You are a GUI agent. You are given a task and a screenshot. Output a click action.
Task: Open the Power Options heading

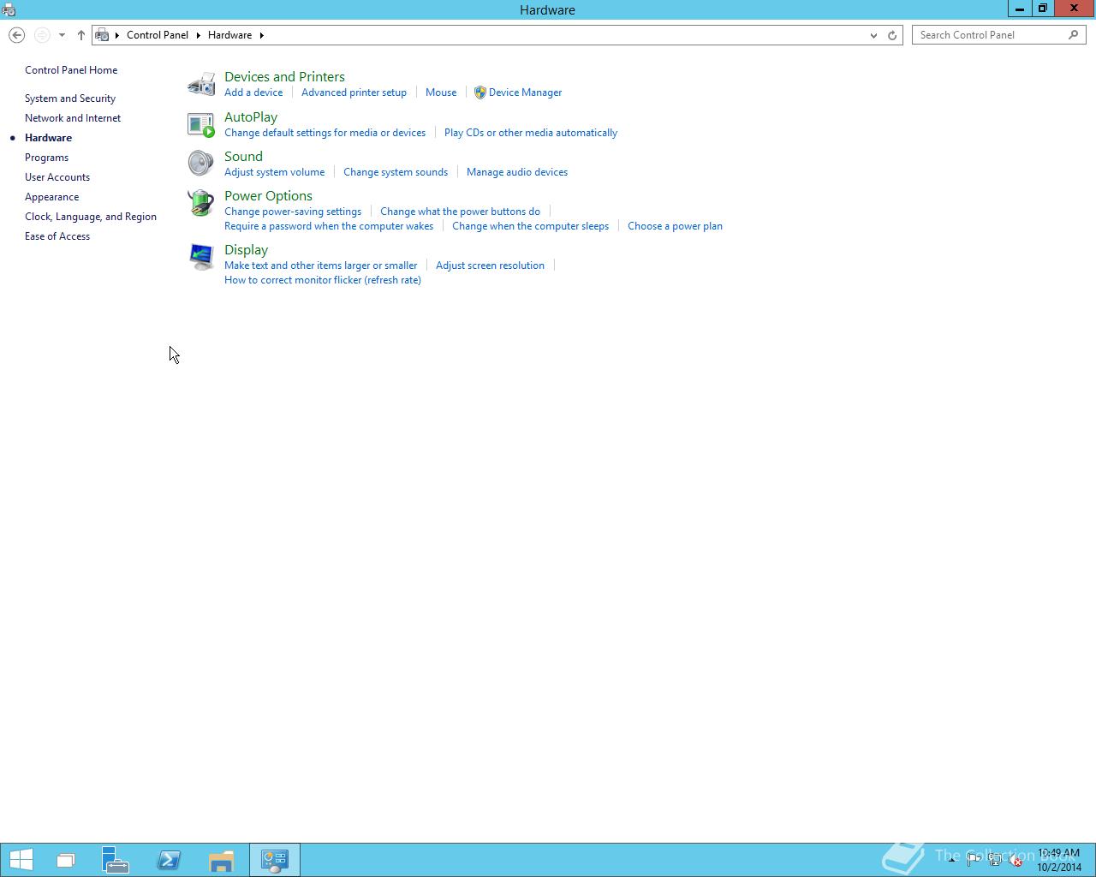(x=268, y=196)
